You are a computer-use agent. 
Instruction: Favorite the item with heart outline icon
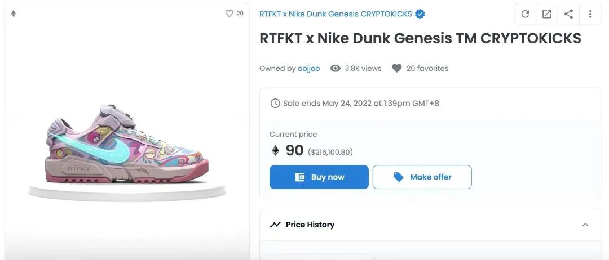(x=229, y=13)
